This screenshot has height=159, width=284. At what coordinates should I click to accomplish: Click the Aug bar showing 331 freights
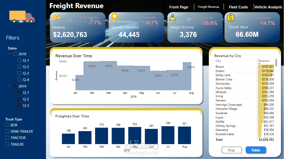pos(185,135)
